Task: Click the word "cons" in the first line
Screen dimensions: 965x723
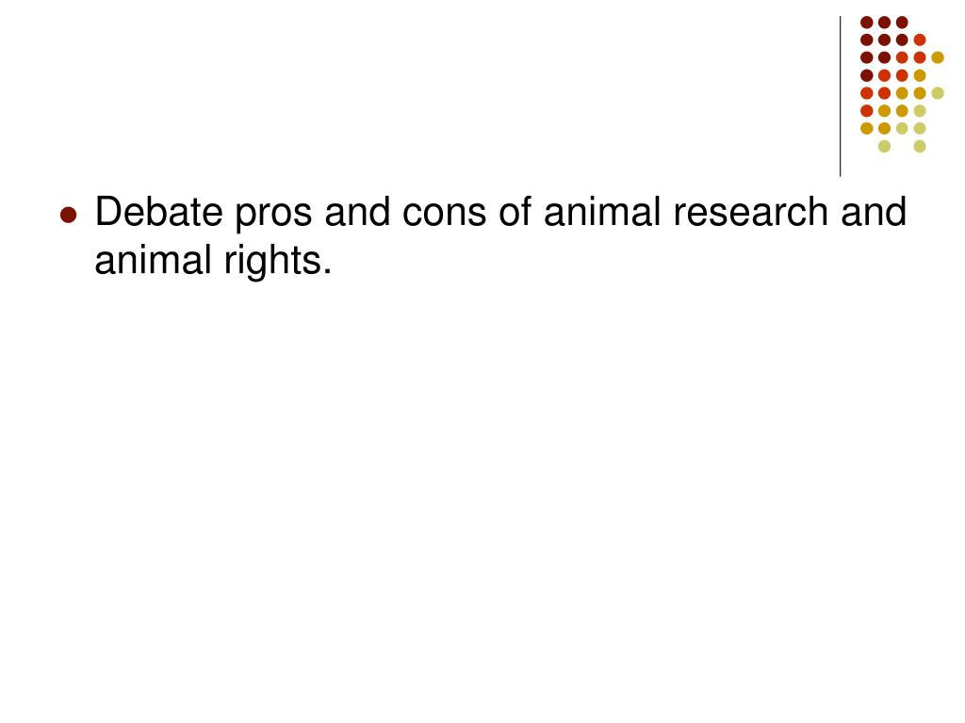Action: pos(444,217)
